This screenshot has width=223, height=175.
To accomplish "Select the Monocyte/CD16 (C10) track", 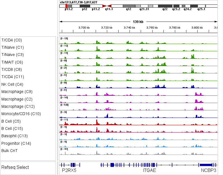I will (x=21, y=114).
